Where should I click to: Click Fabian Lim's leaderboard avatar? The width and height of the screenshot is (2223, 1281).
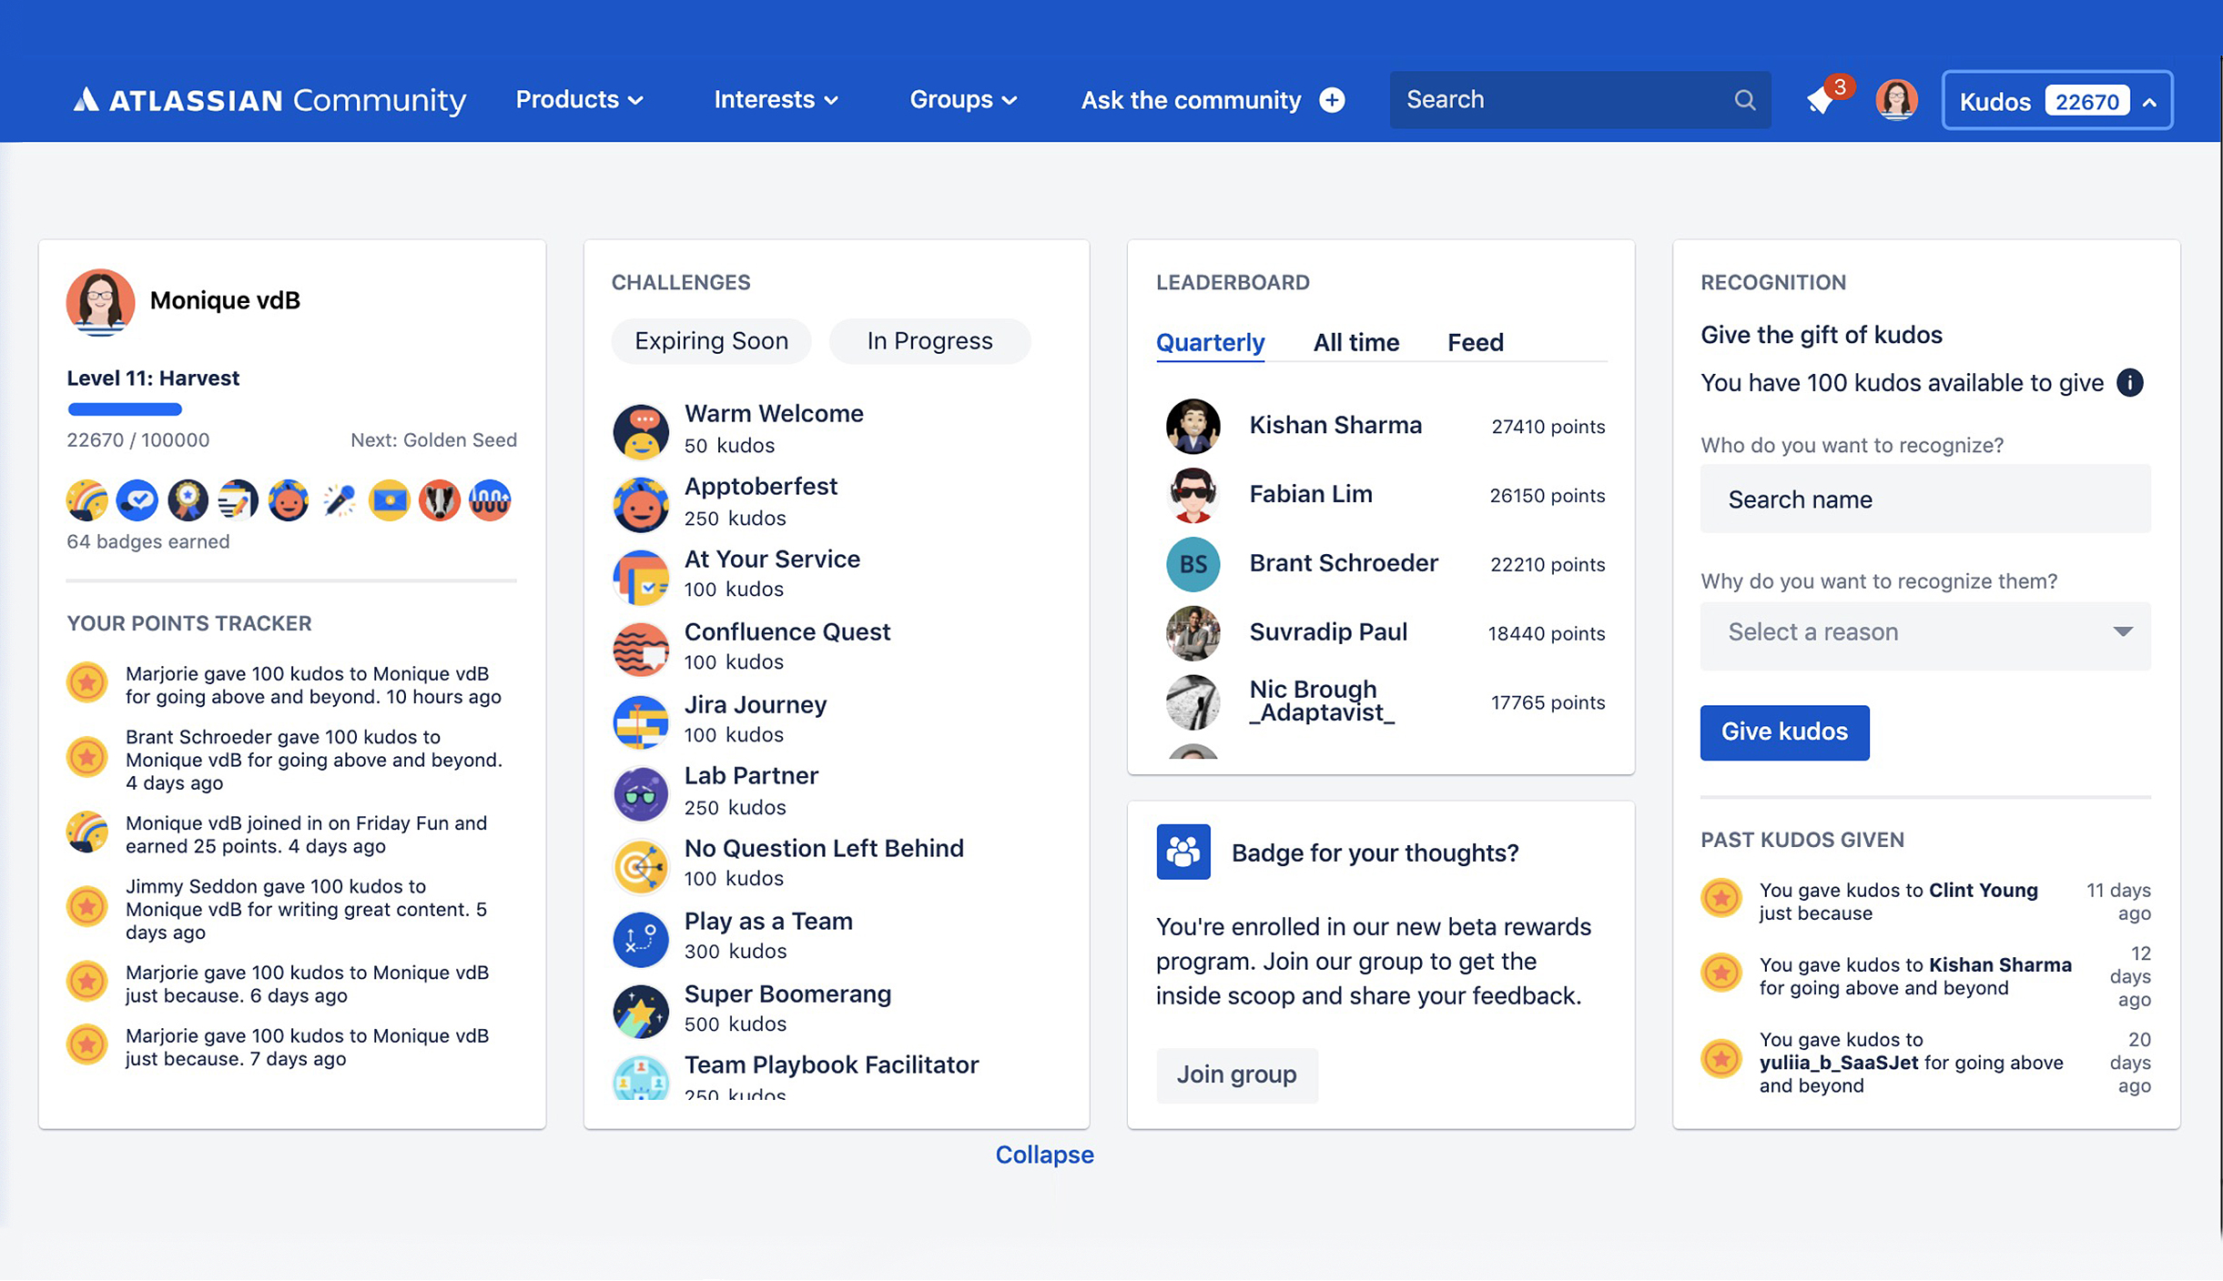(1193, 494)
